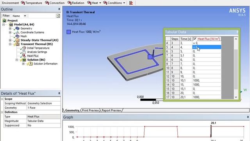Click the Coordinate Systems node icon
Image resolution: width=250 pixels, height=141 pixels.
coord(17,32)
